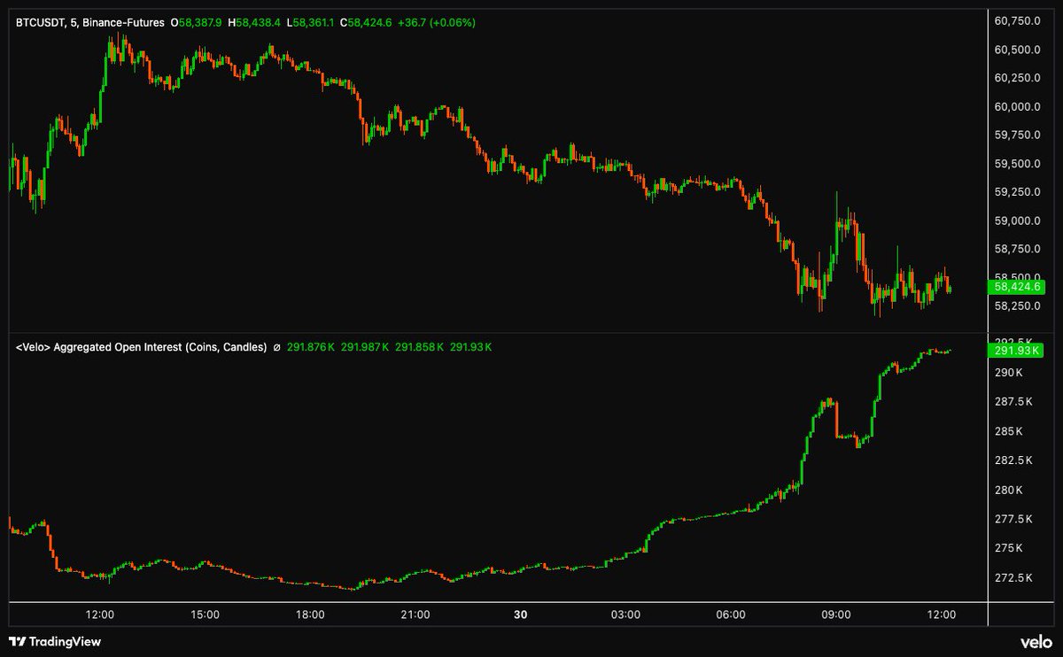Click the low value L58,361.1

(x=310, y=22)
